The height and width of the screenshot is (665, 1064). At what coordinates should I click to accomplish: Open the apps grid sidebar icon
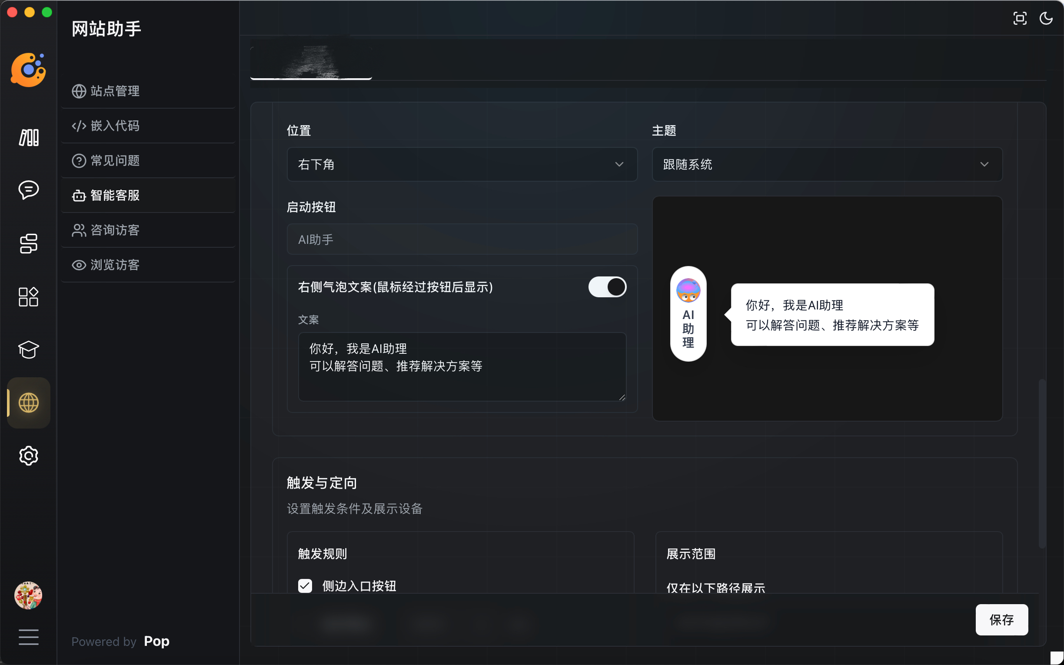(29, 297)
